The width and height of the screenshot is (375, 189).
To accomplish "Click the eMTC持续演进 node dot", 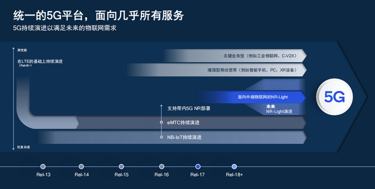I will pos(161,123).
